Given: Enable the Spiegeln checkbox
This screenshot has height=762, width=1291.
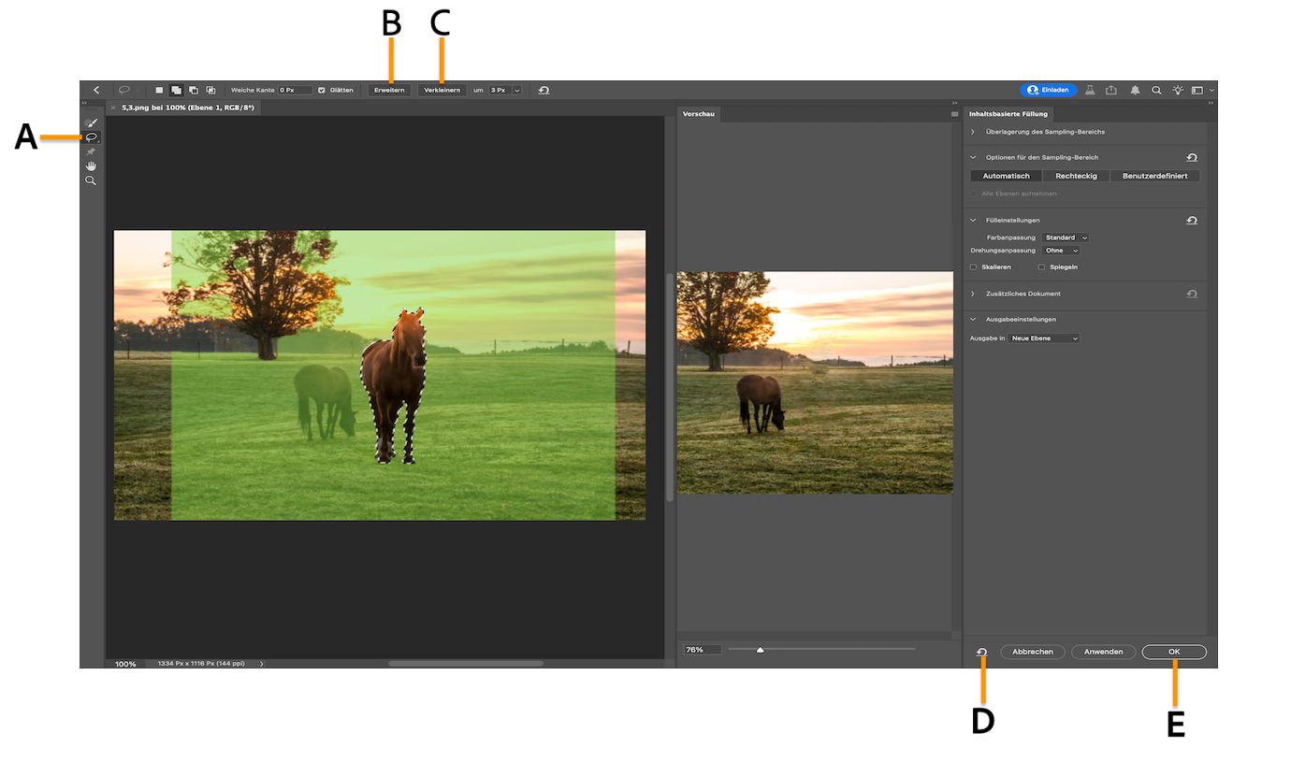Looking at the screenshot, I should pyautogui.click(x=1041, y=266).
